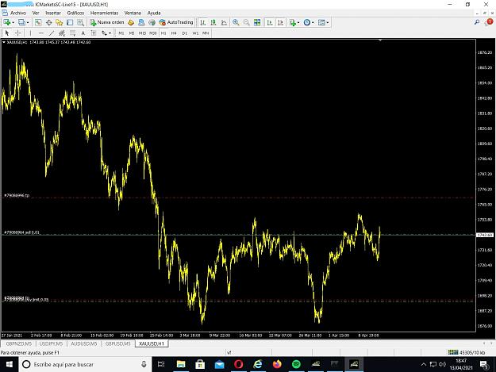Activate the crosshair cursor mode

17,33
